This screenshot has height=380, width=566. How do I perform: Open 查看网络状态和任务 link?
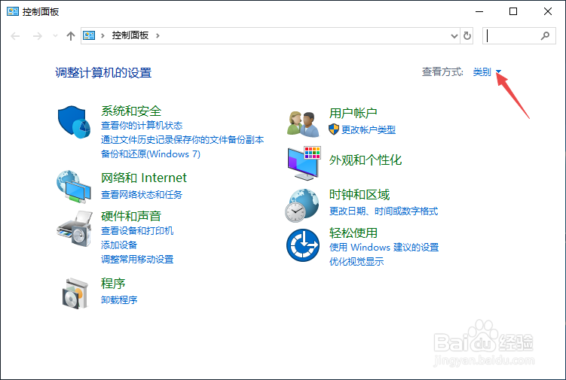point(142,195)
